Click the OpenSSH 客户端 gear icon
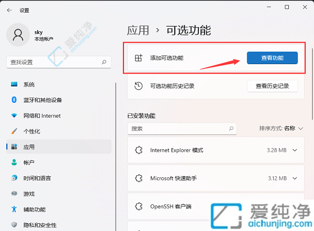The height and width of the screenshot is (231, 314). [139, 206]
